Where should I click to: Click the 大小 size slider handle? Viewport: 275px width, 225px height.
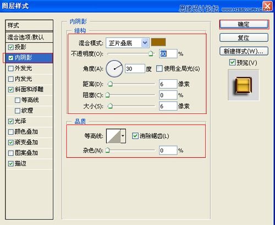pos(110,106)
